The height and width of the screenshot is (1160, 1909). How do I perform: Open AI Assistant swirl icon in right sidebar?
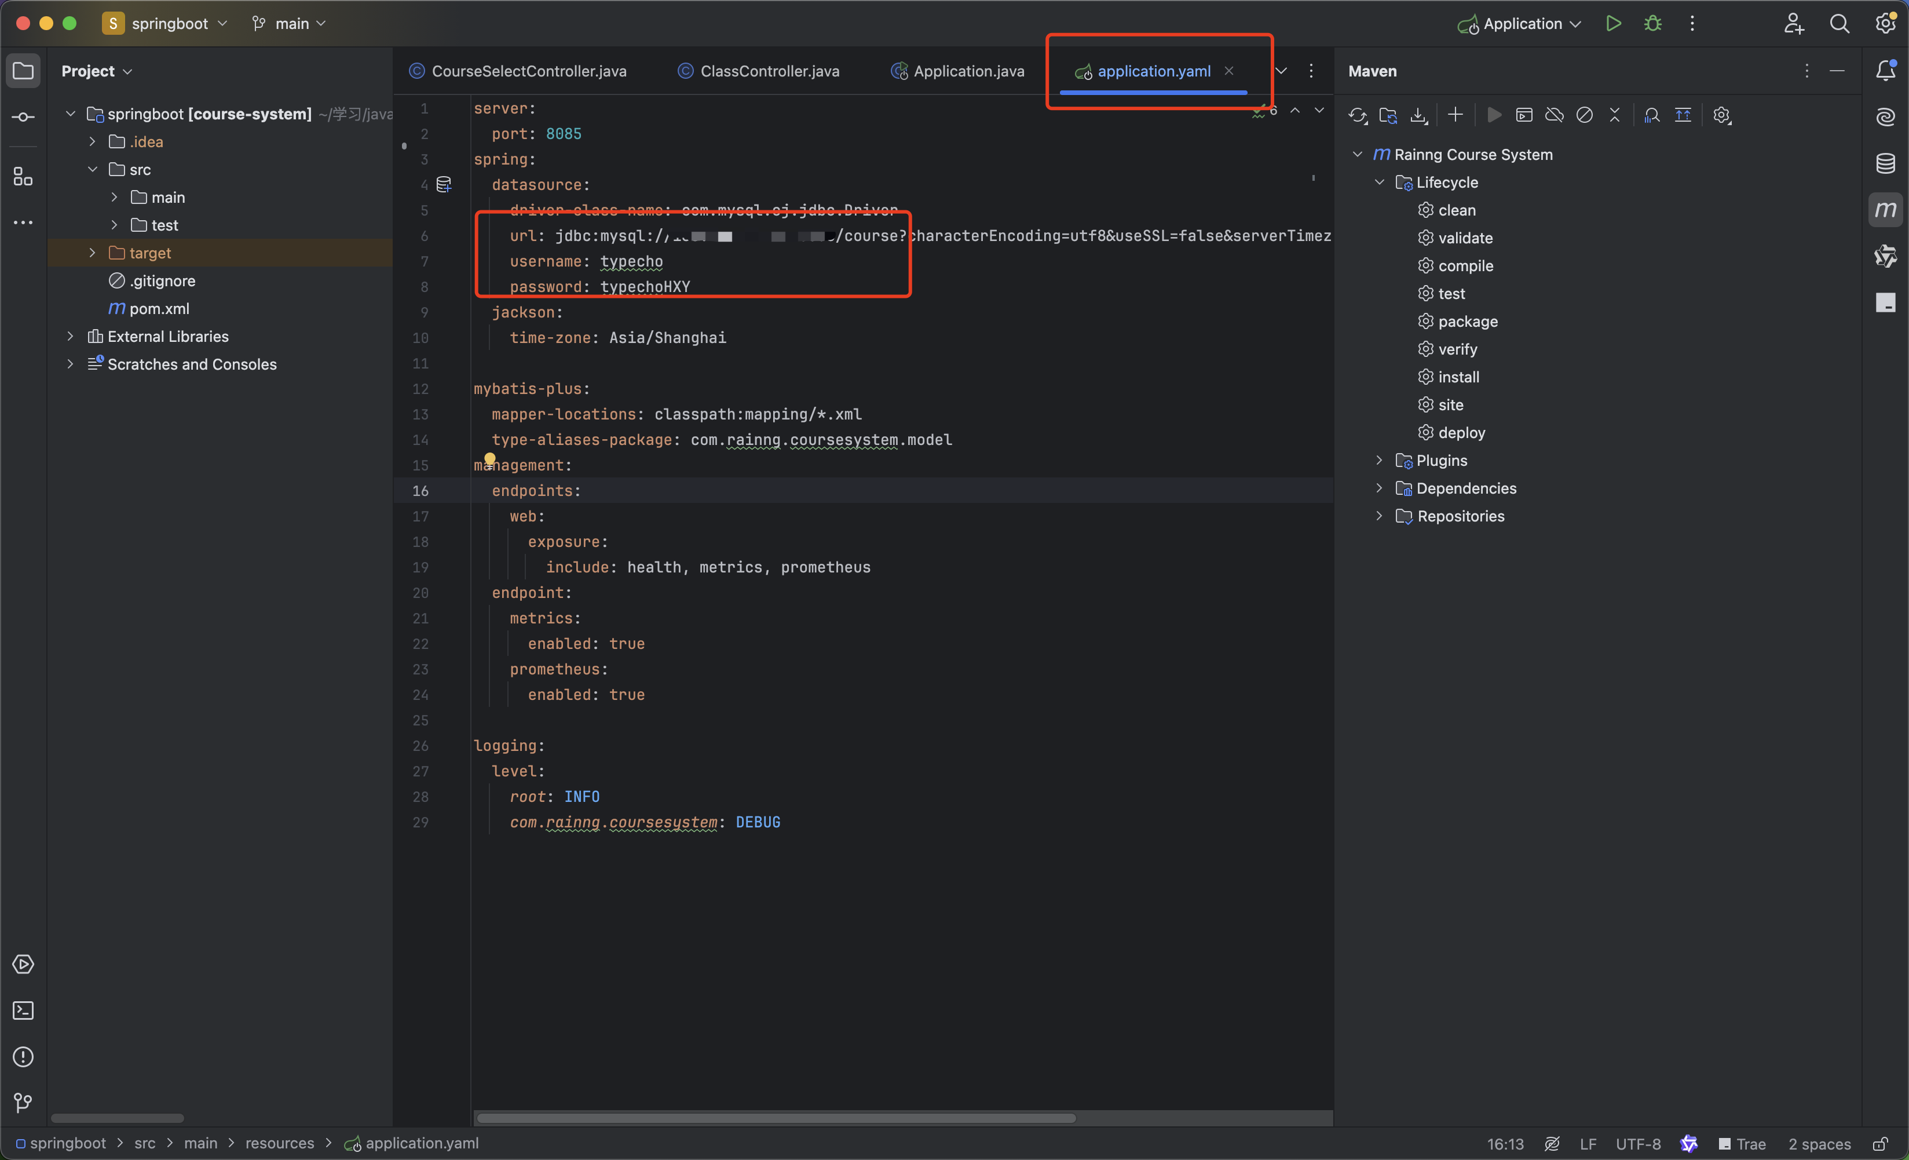point(1886,117)
